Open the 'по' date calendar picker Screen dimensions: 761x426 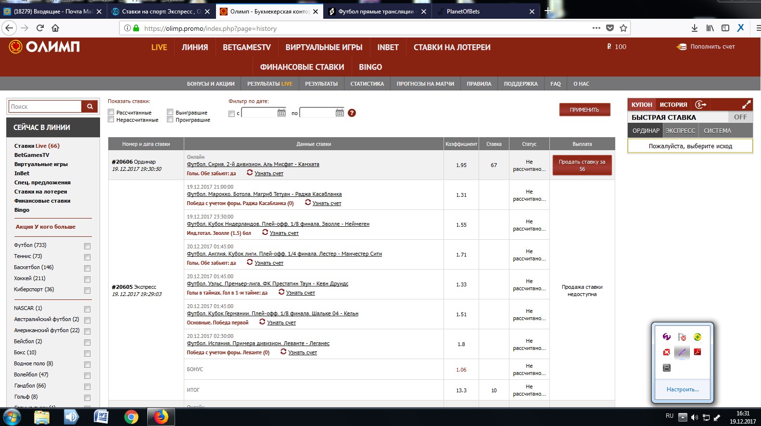[x=340, y=113]
